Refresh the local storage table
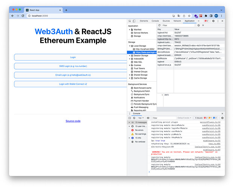 [160, 25]
